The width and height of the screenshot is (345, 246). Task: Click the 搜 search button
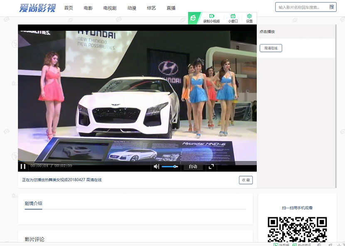[x=331, y=7]
